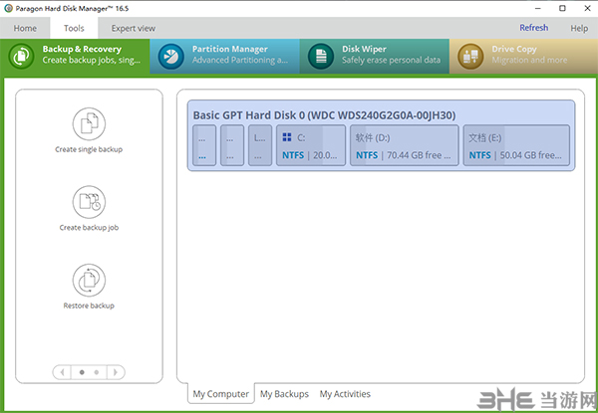Click the Create single backup icon

point(89,123)
